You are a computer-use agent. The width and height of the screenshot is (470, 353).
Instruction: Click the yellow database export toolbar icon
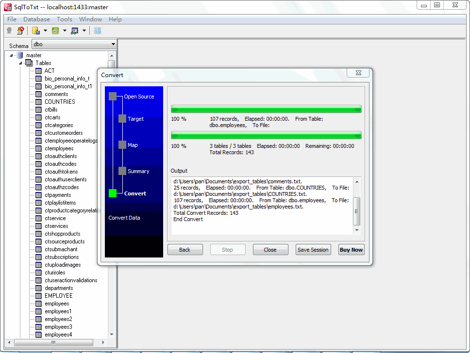coord(36,31)
